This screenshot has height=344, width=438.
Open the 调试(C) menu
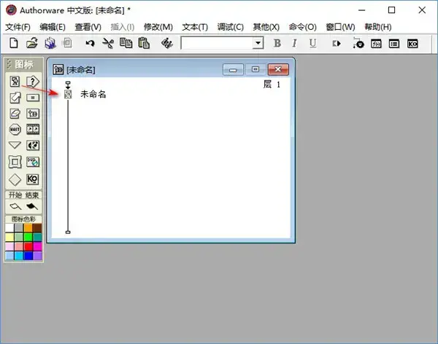(231, 27)
